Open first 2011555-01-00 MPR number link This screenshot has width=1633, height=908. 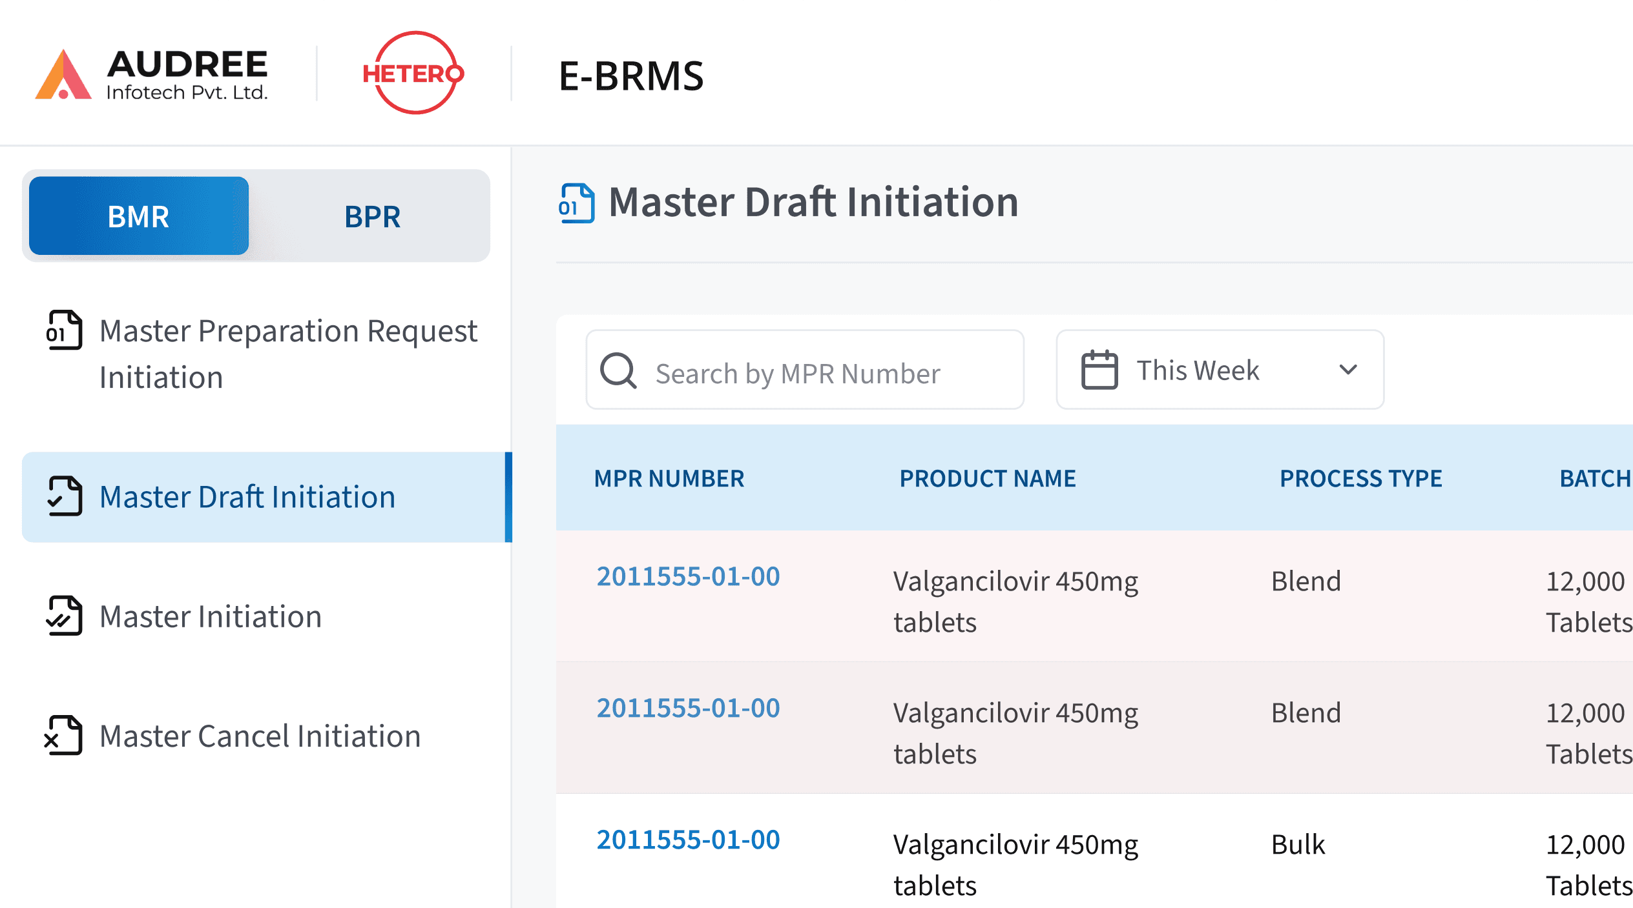(x=688, y=576)
